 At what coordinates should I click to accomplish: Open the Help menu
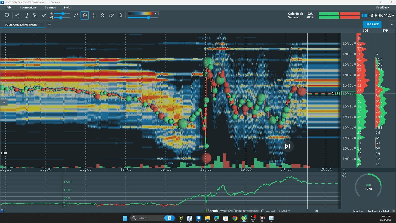pos(67,7)
